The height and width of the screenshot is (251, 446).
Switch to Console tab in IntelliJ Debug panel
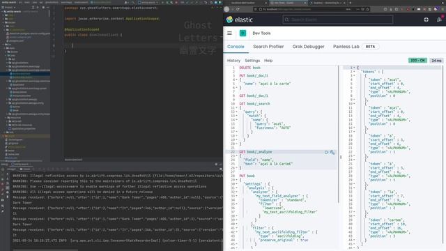[26, 169]
